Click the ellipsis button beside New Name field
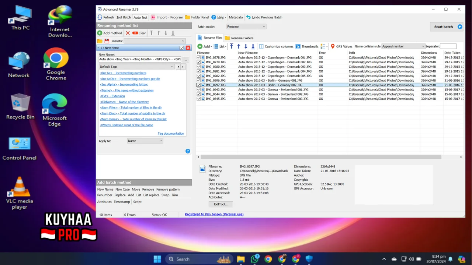Image resolution: width=472 pixels, height=265 pixels. click(x=186, y=59)
